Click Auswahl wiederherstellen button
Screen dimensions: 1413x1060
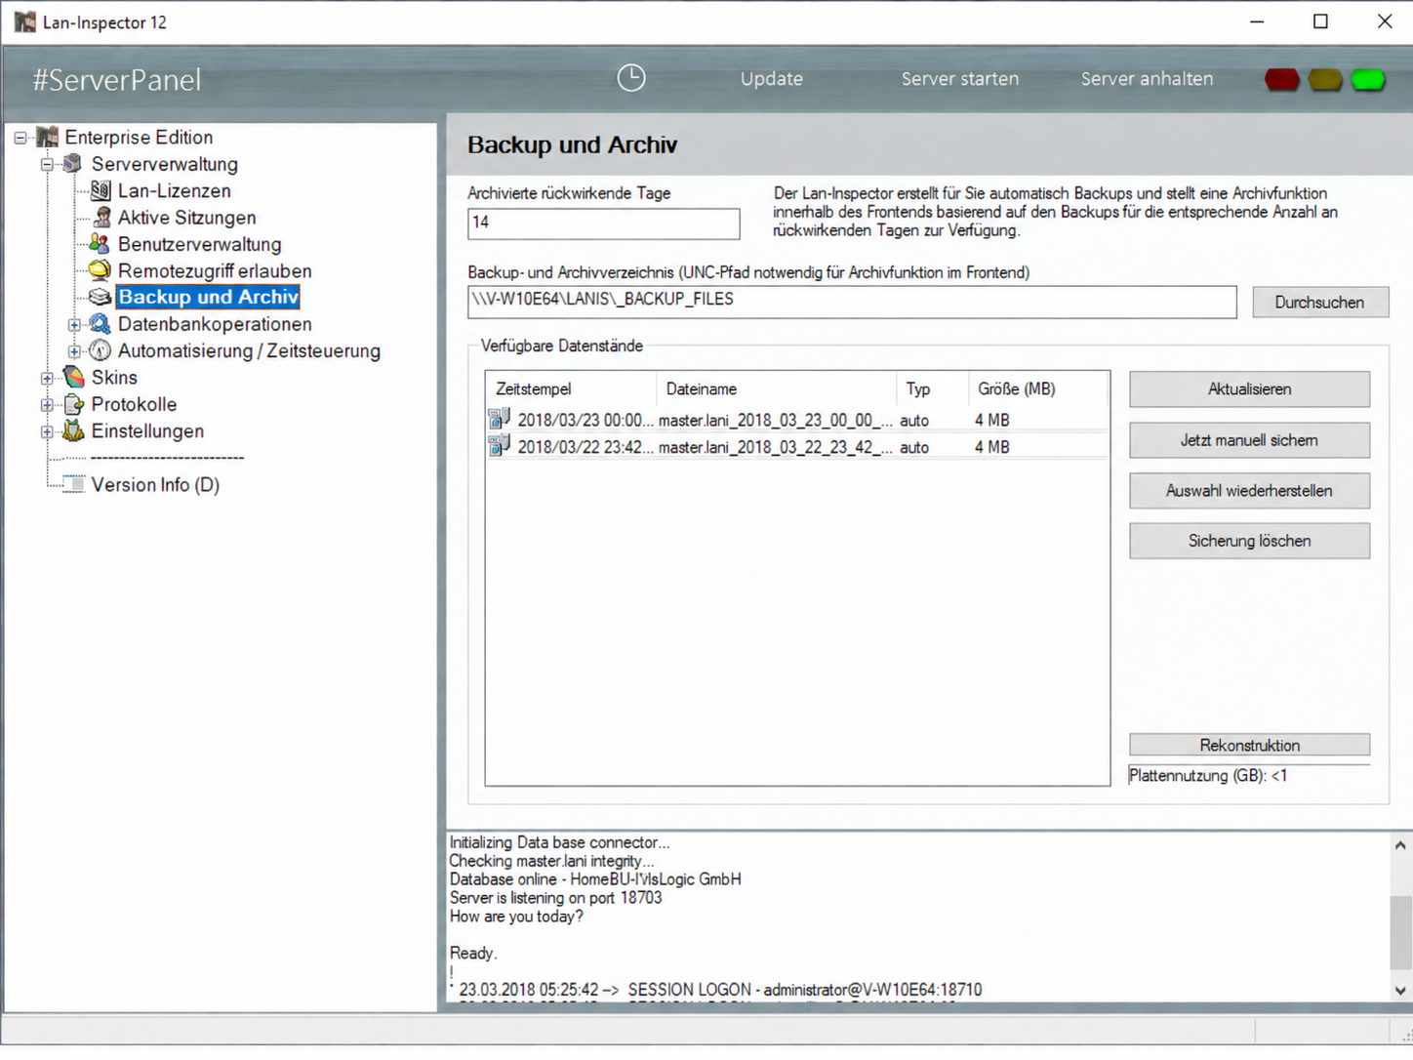[1249, 491]
